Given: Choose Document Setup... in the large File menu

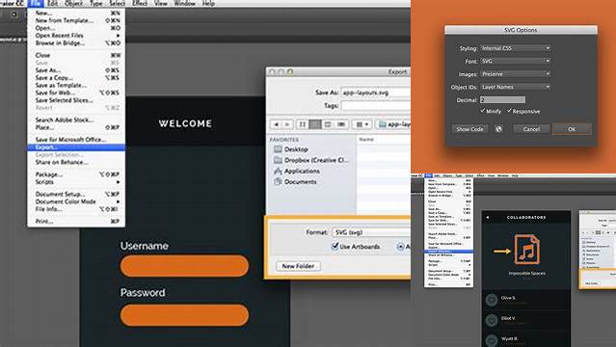Looking at the screenshot, I should pos(76,194).
